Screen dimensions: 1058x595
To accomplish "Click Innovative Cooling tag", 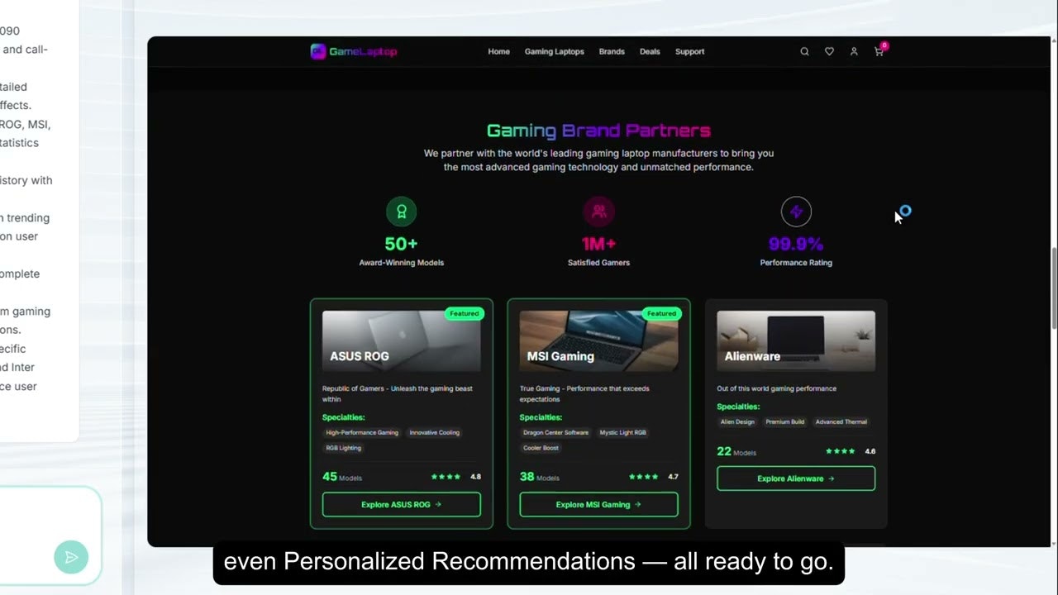I will [x=435, y=432].
